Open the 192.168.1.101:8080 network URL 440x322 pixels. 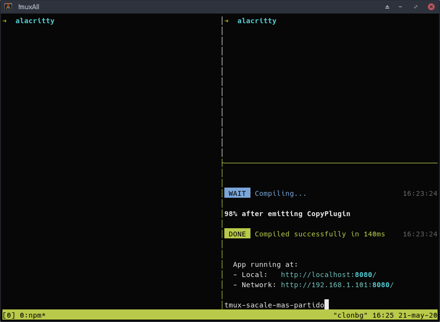pos(337,285)
